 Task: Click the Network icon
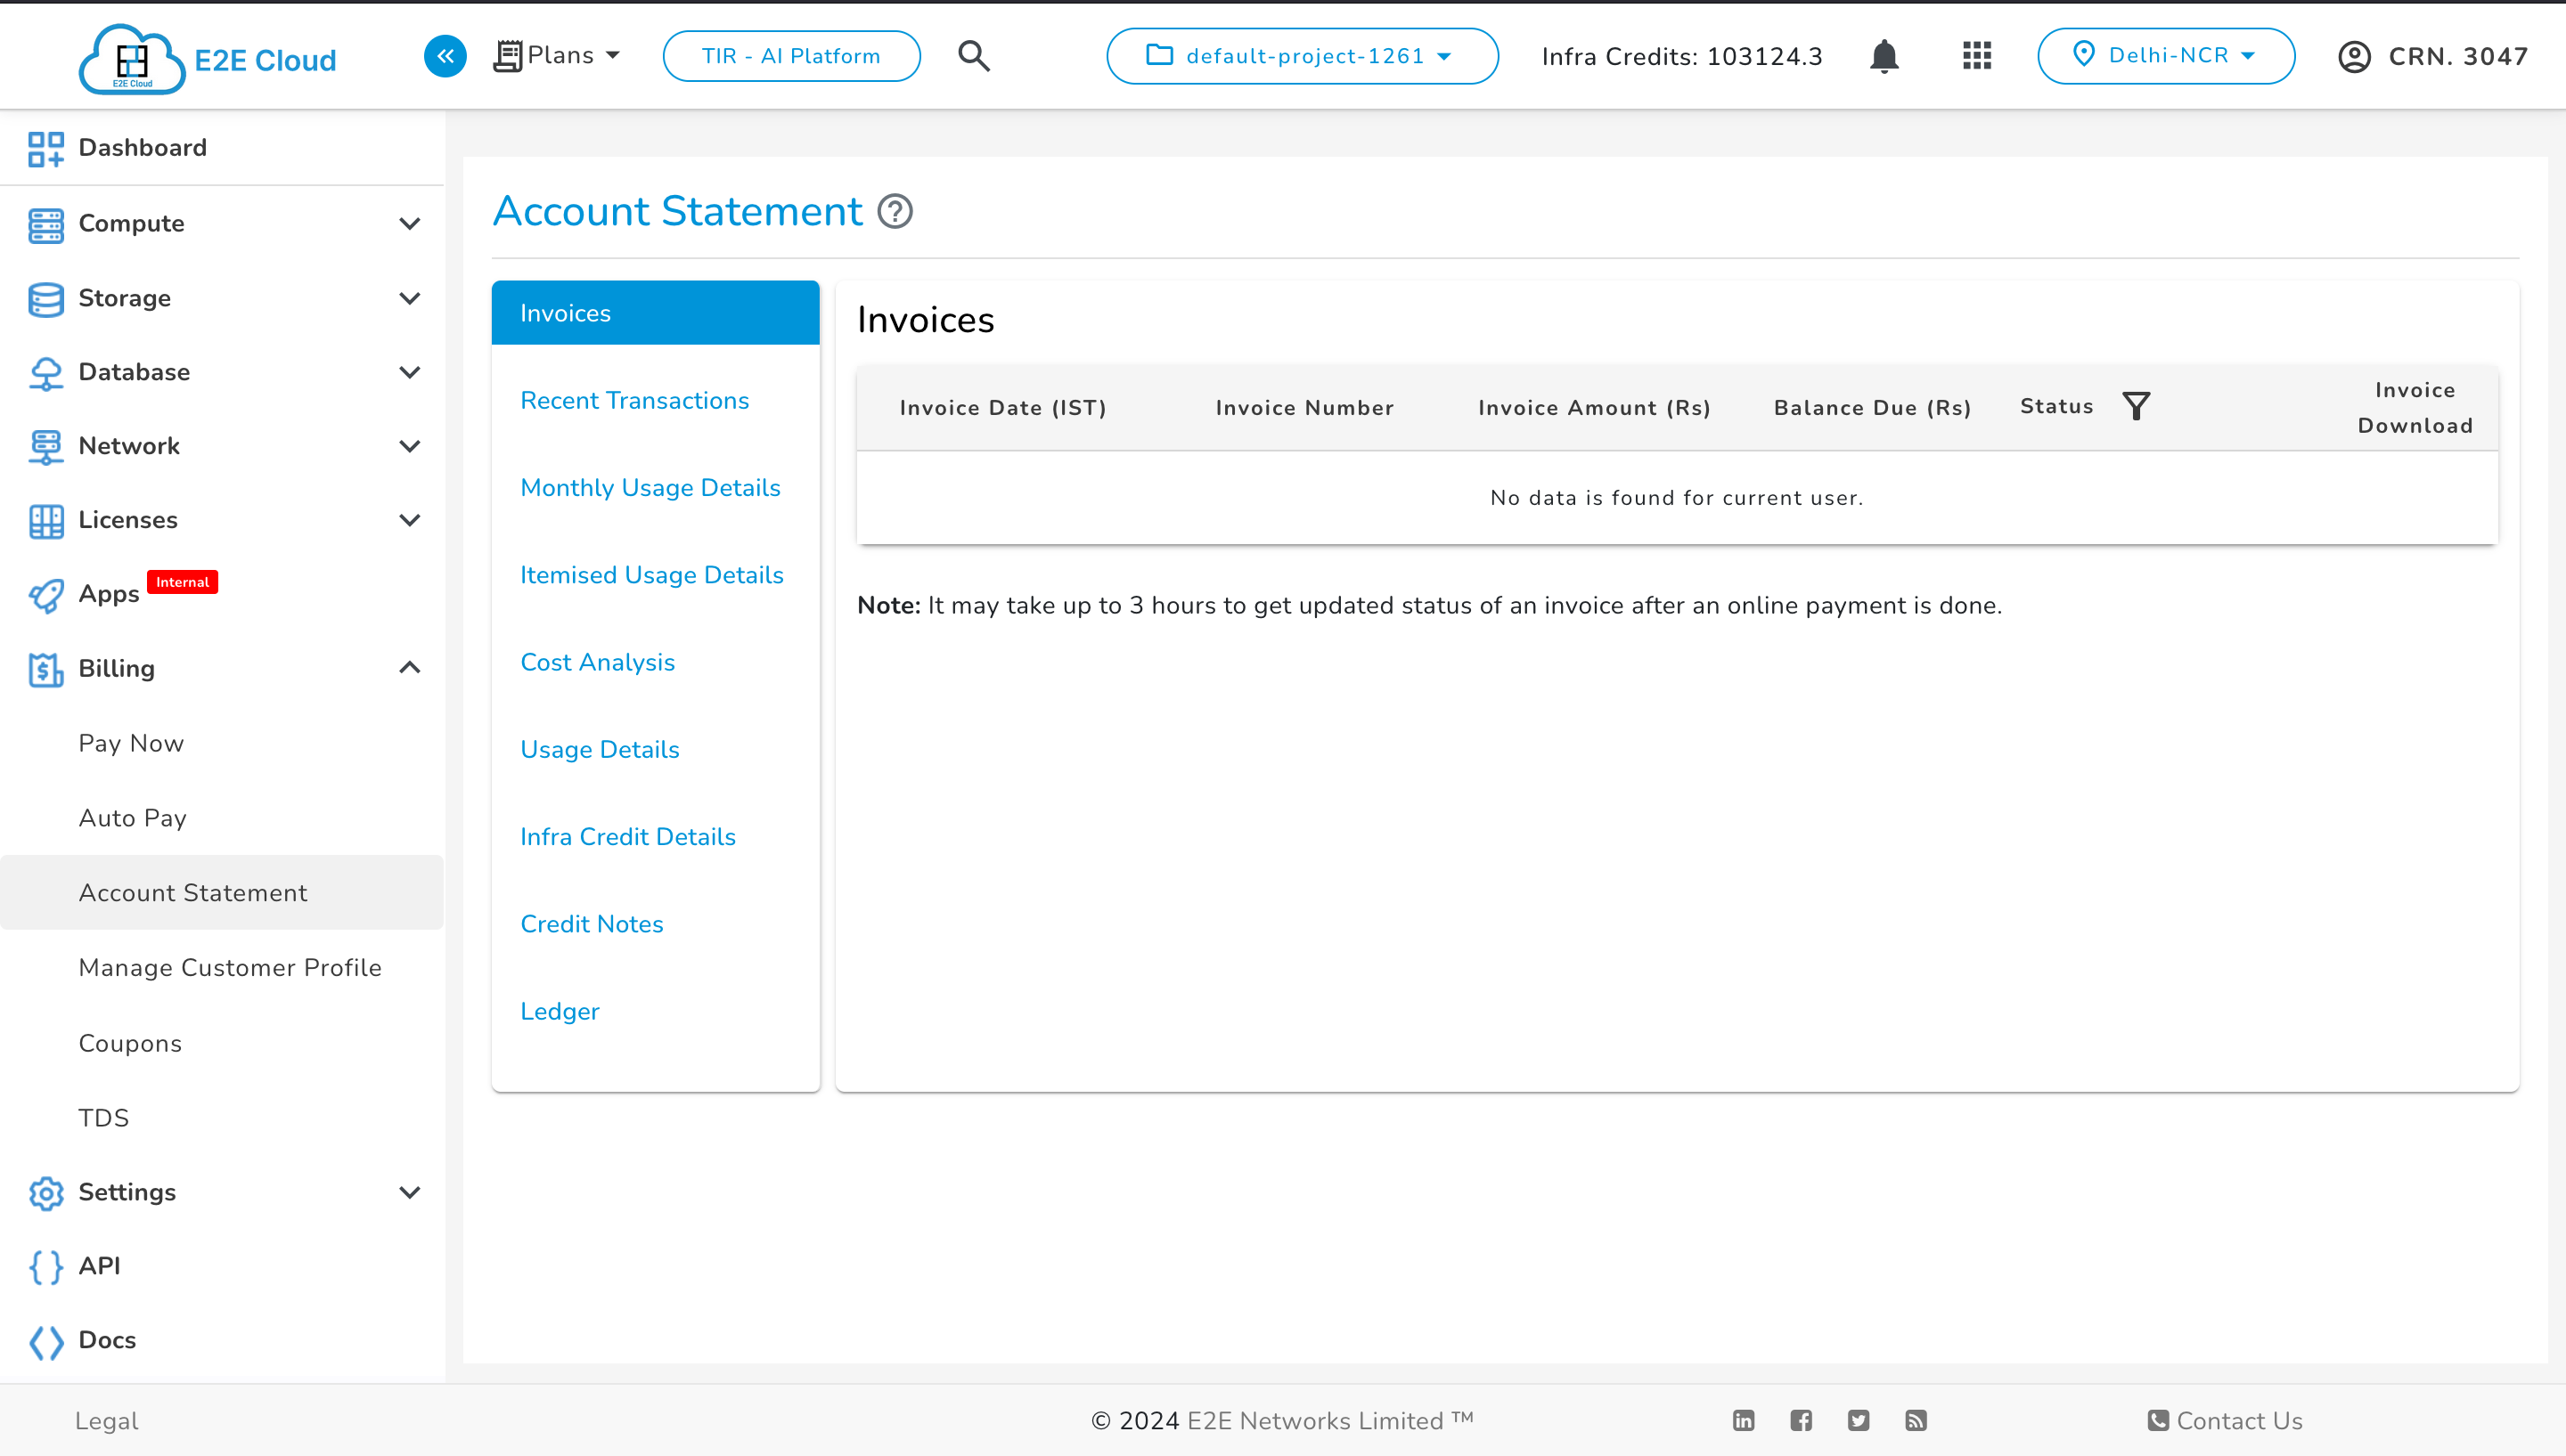coord(46,446)
